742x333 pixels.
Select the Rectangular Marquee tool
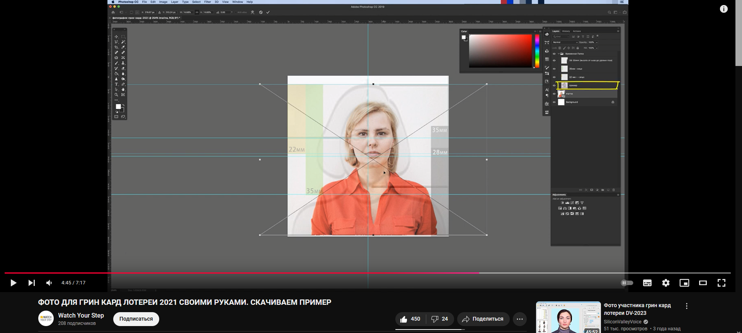click(x=123, y=37)
